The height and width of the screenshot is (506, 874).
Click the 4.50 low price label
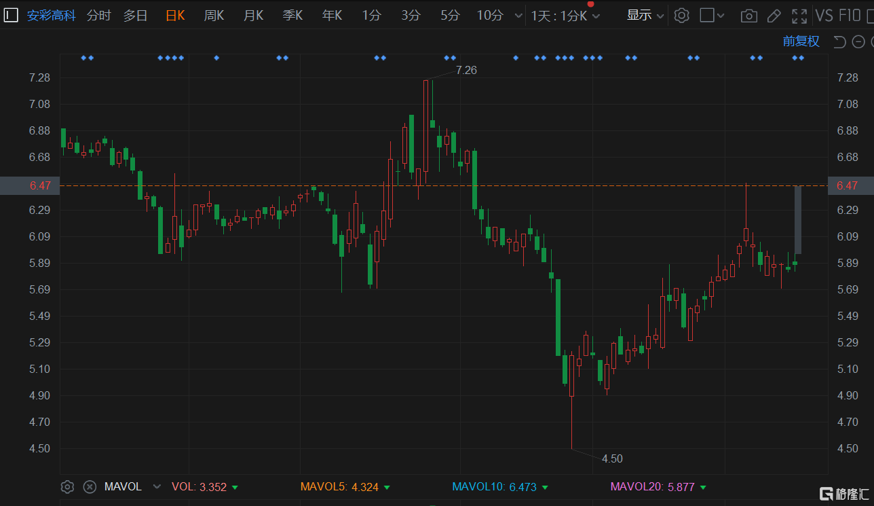612,458
